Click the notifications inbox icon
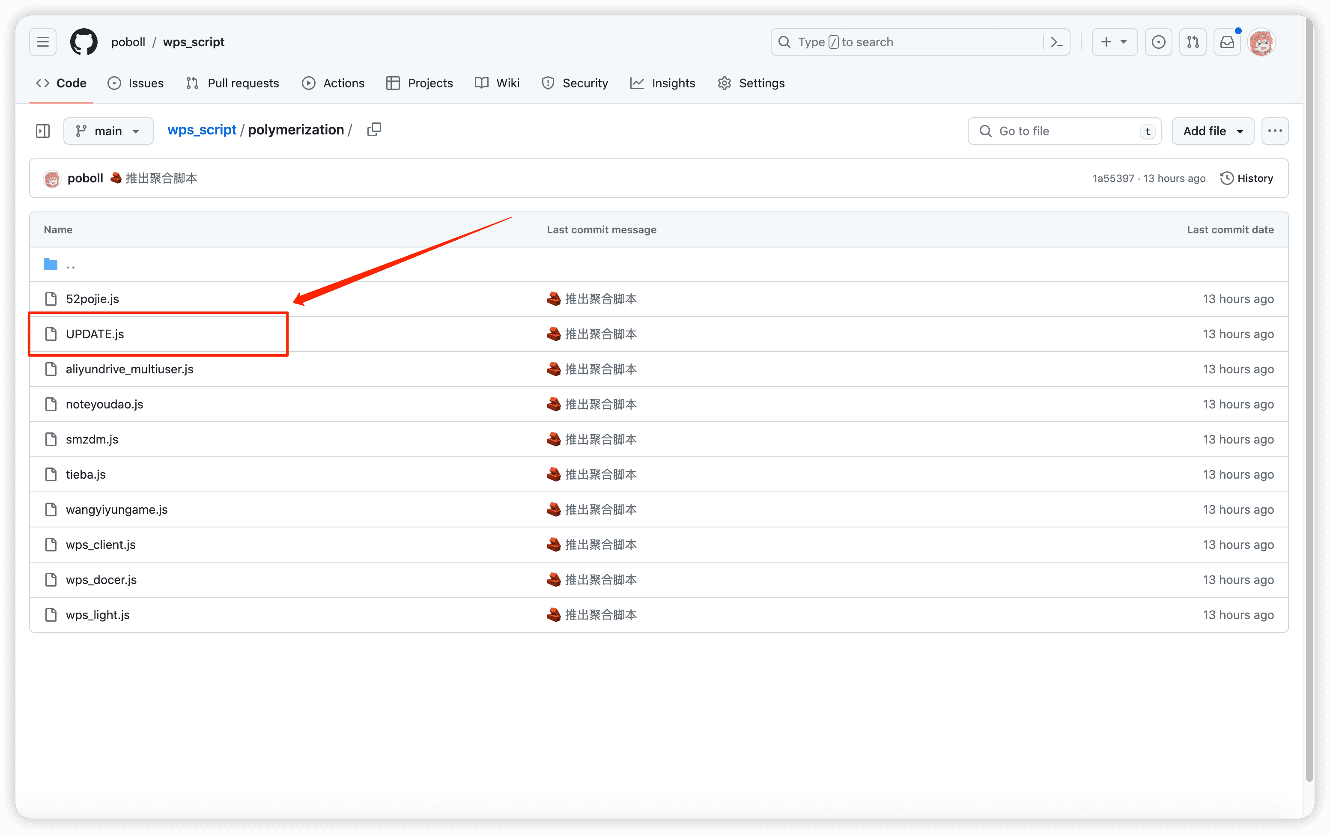The width and height of the screenshot is (1330, 834). (1227, 42)
